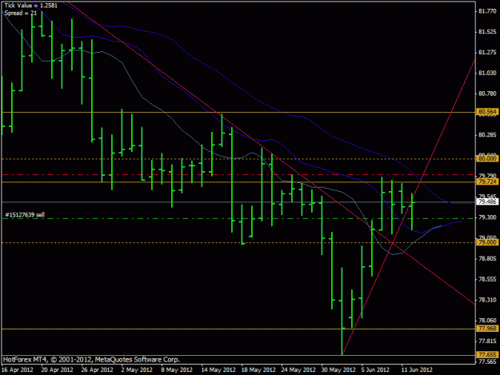Click the 80.285 price scale value

tap(487, 135)
